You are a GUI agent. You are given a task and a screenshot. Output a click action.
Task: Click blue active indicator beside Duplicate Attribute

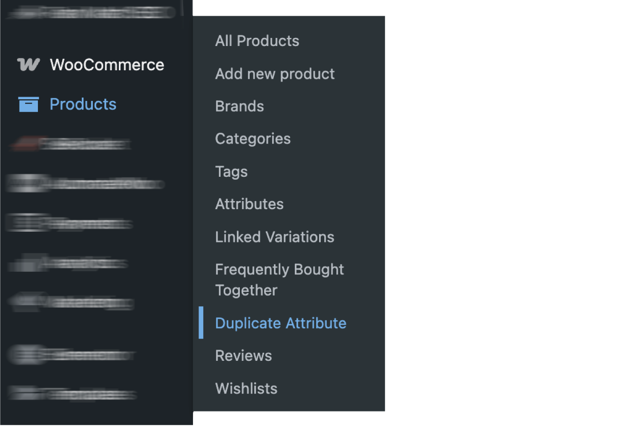coord(201,323)
